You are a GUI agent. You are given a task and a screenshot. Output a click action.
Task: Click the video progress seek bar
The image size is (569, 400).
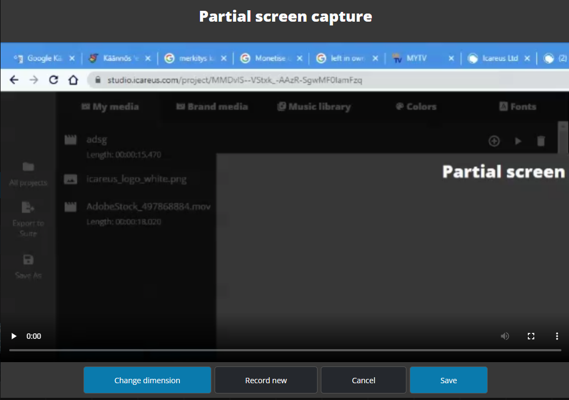tap(284, 350)
